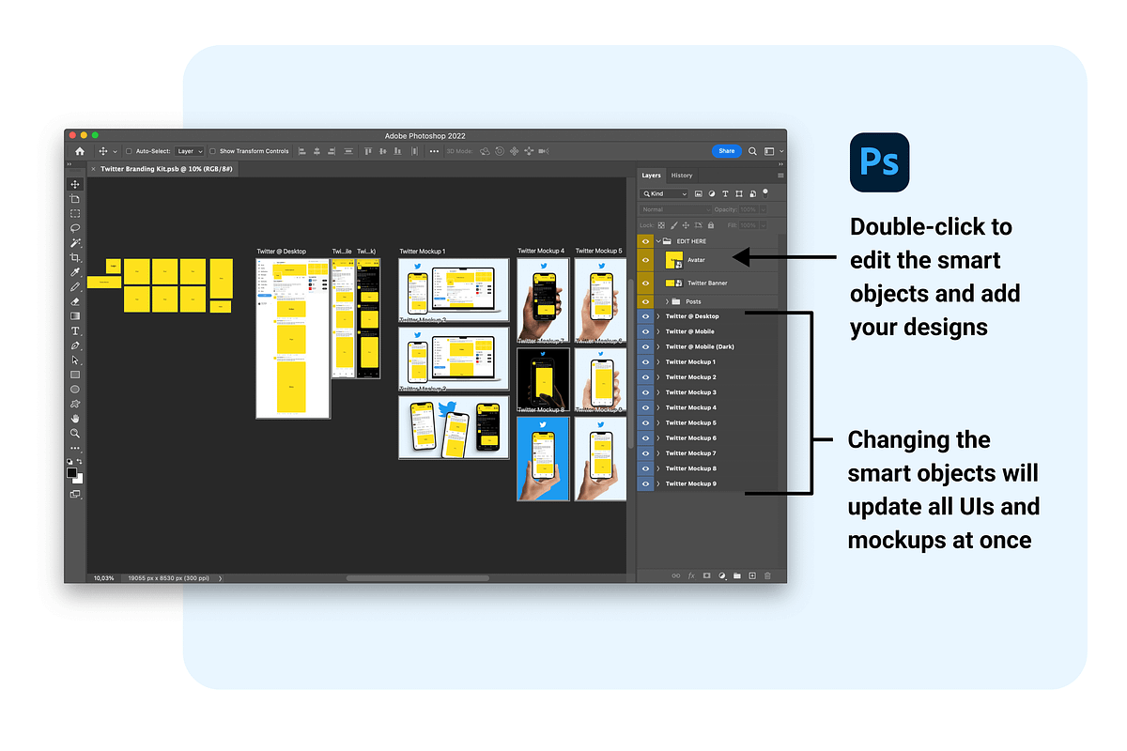Screen dimensions: 1127x751
Task: Select the Zoom tool
Action: click(x=75, y=433)
